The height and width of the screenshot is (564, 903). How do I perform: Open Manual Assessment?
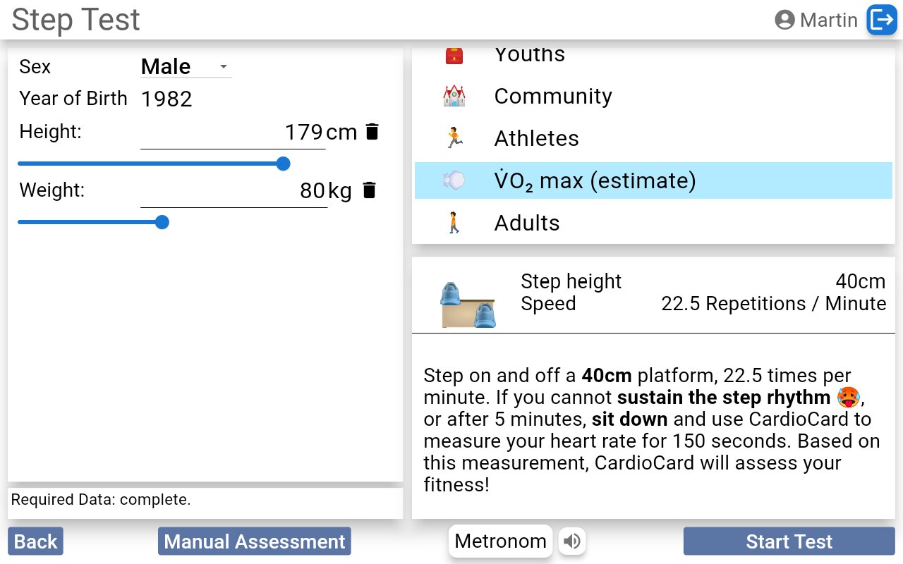(x=254, y=541)
